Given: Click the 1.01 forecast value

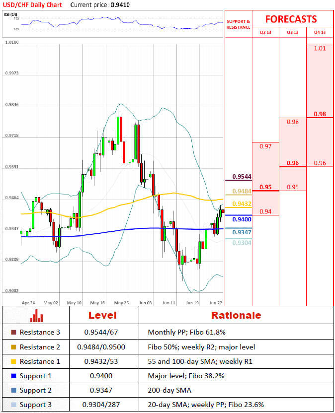Looking at the screenshot, I should pyautogui.click(x=320, y=49).
